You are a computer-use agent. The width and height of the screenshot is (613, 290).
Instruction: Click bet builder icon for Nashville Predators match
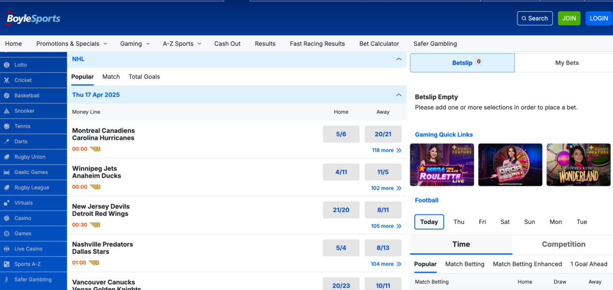(94, 262)
